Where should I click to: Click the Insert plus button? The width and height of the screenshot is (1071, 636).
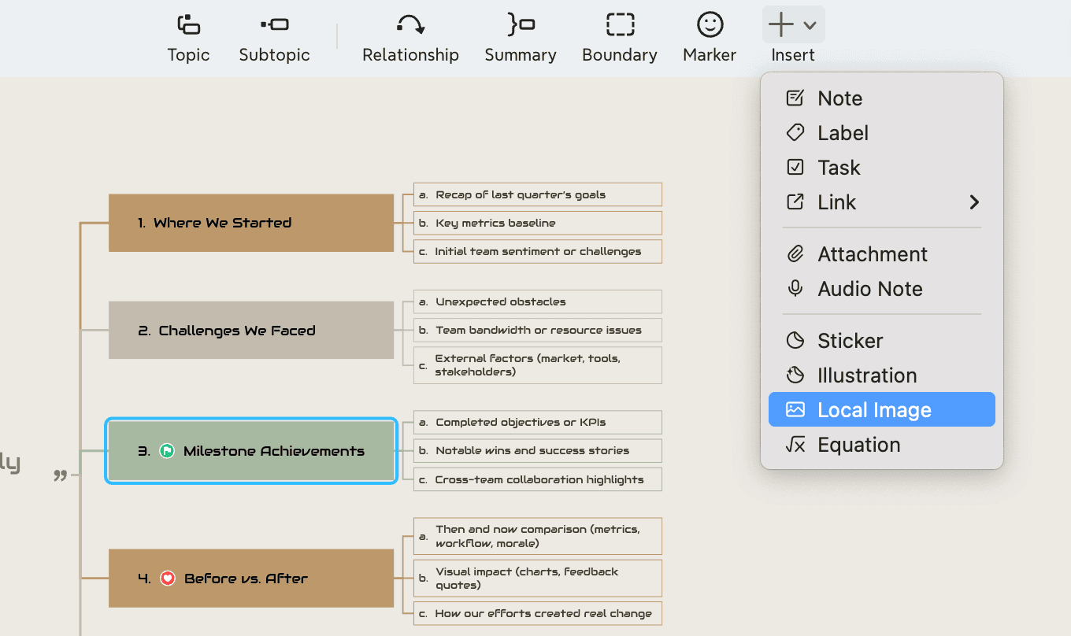[x=781, y=25]
